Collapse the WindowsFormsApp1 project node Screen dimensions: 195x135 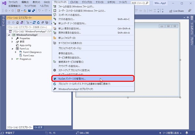(9, 35)
